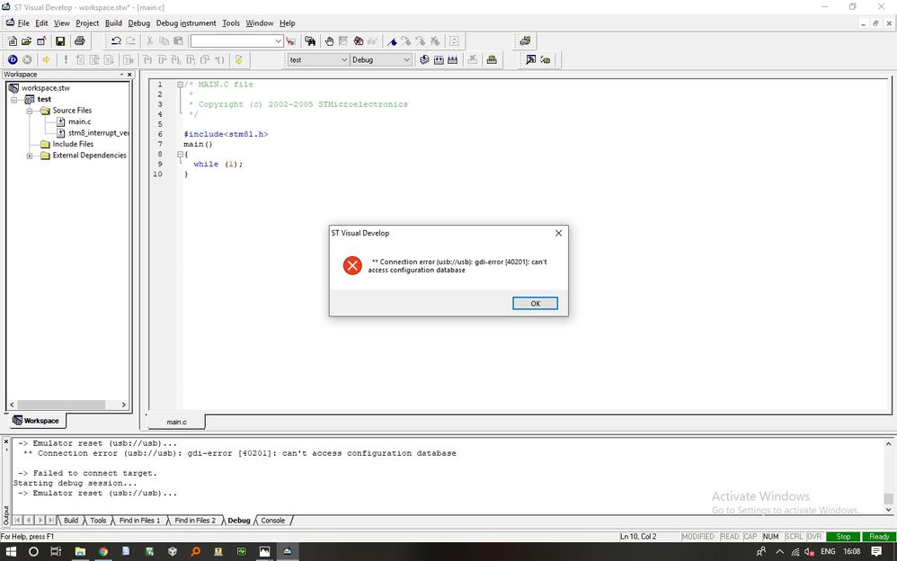Close the Output panel with its X
Image resolution: width=897 pixels, height=561 pixels.
pos(6,442)
